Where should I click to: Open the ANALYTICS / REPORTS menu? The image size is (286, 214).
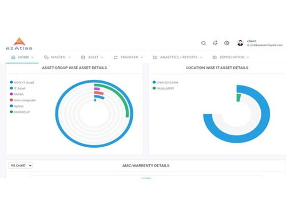point(178,57)
